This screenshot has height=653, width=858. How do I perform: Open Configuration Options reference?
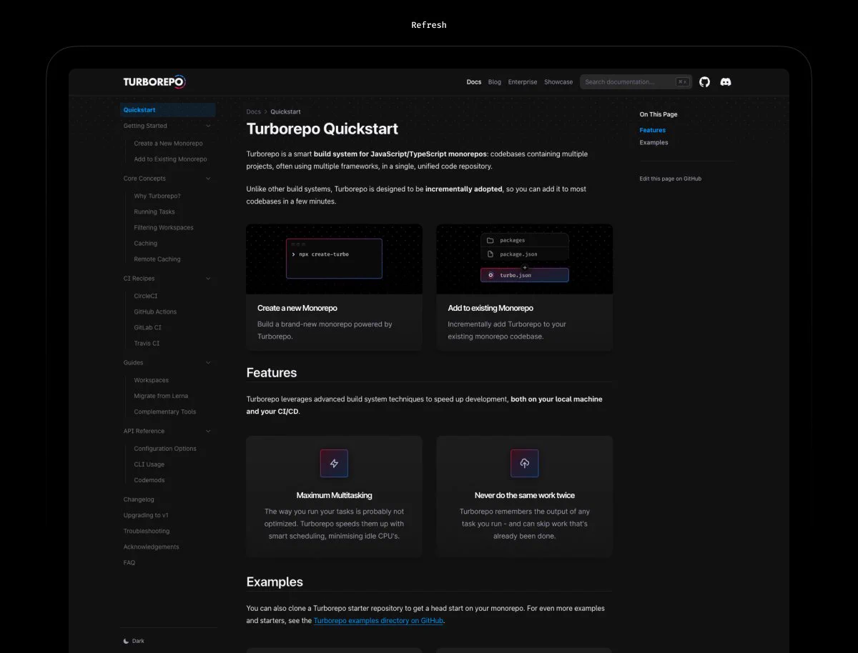(165, 449)
